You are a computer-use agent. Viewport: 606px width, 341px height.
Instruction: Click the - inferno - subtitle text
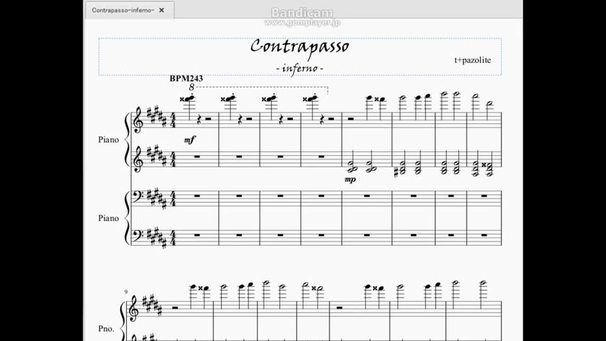299,68
